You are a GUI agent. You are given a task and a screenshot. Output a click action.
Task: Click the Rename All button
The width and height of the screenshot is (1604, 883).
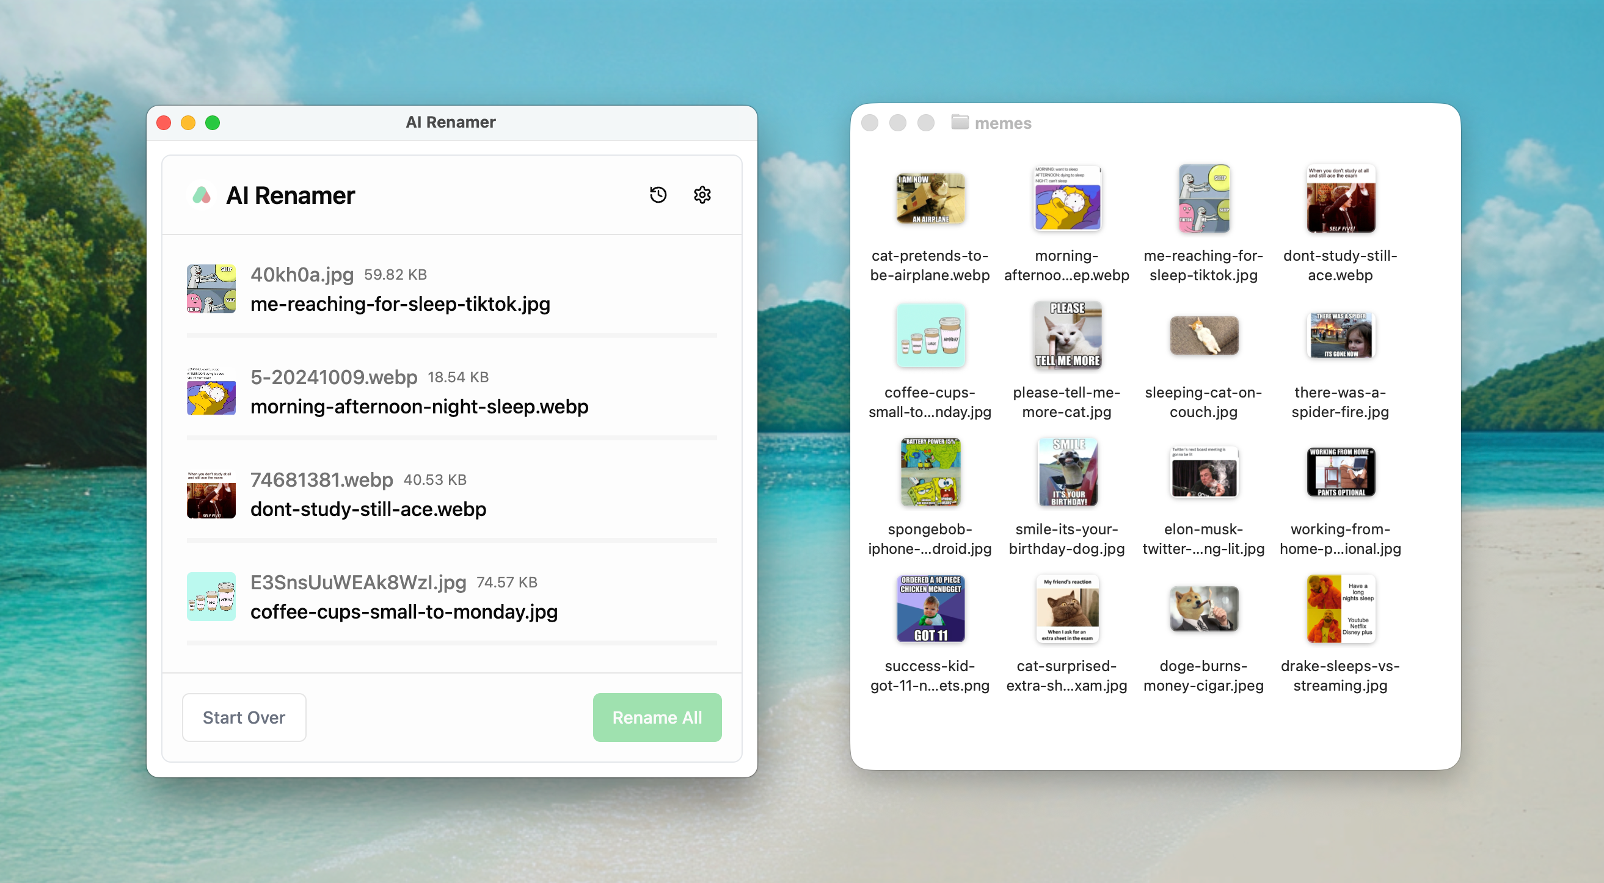pyautogui.click(x=657, y=718)
